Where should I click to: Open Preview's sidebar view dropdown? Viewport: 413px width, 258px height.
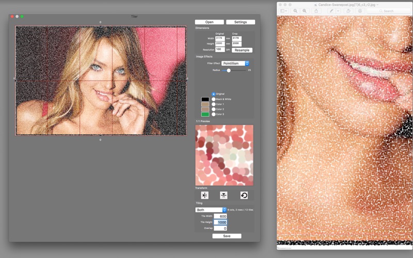coord(283,11)
